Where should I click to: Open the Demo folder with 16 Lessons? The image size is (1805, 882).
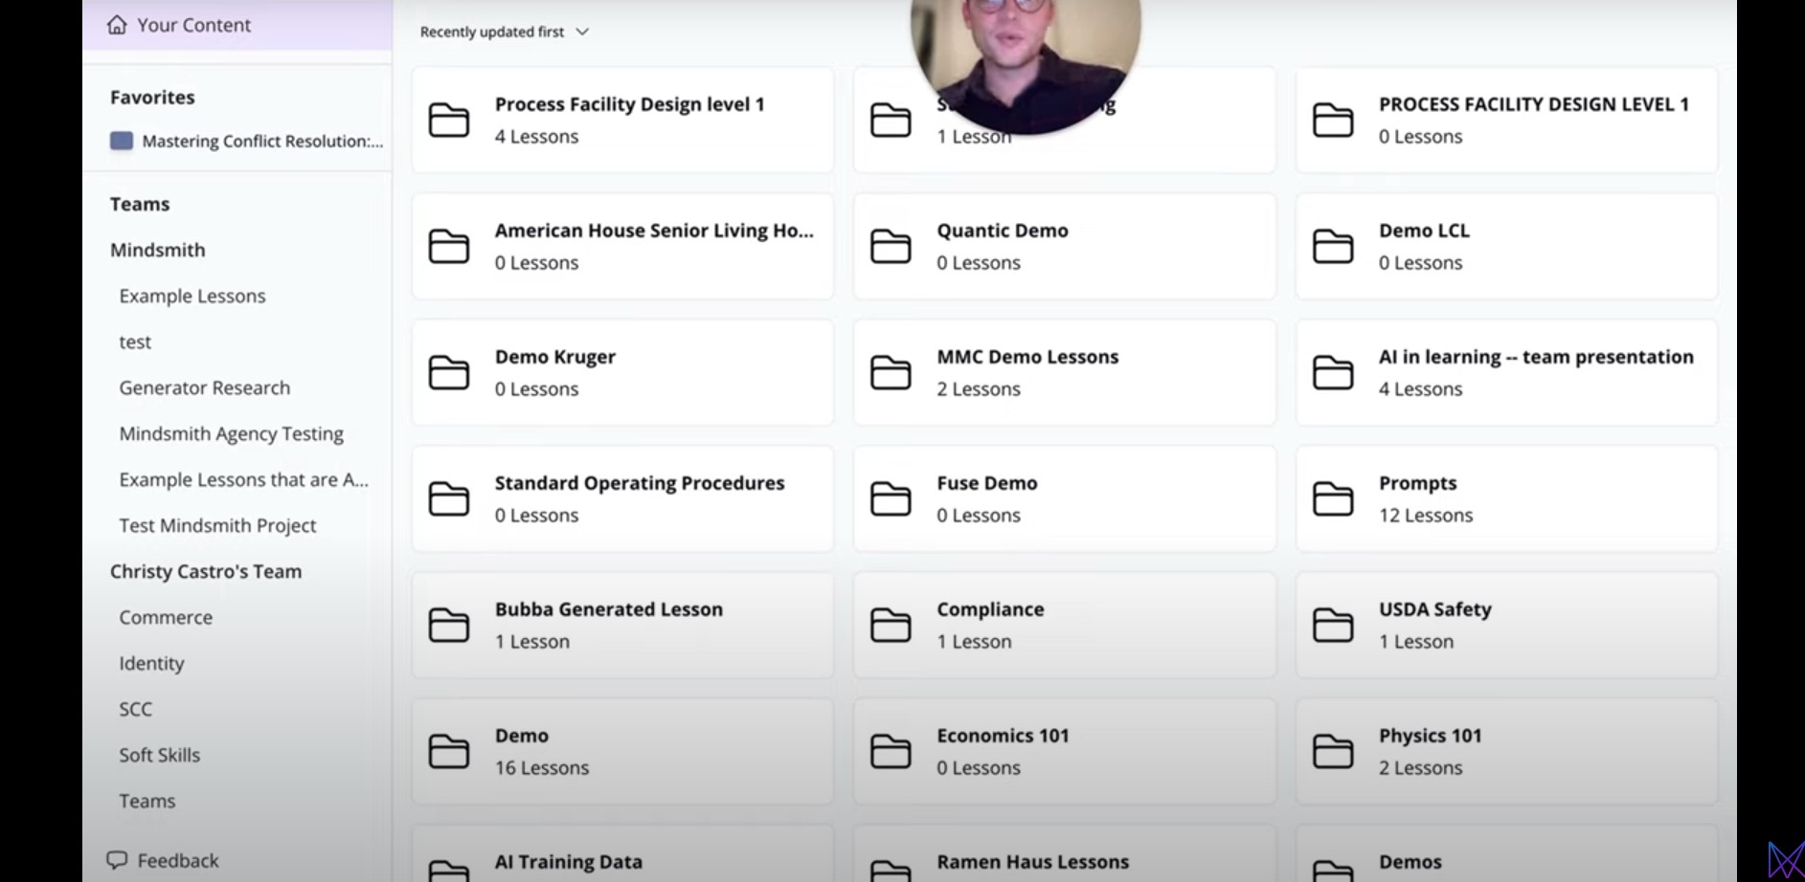622,751
